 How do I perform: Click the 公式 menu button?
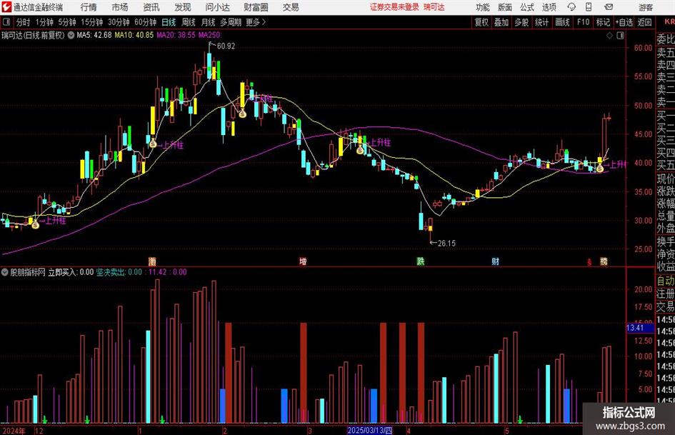(x=527, y=7)
